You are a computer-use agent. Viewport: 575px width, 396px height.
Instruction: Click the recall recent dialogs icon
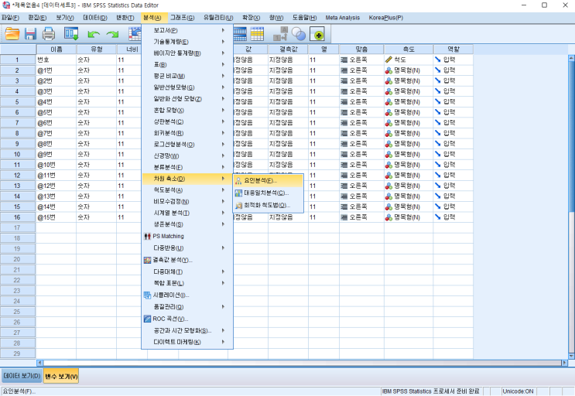71,34
